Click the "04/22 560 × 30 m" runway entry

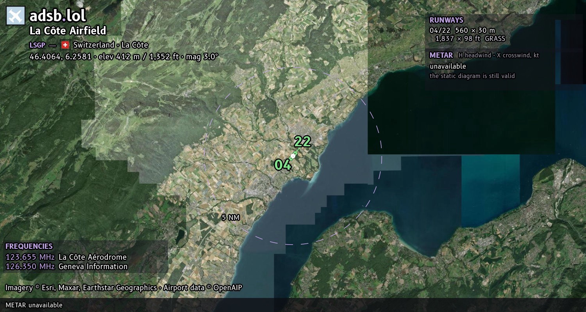coord(462,30)
